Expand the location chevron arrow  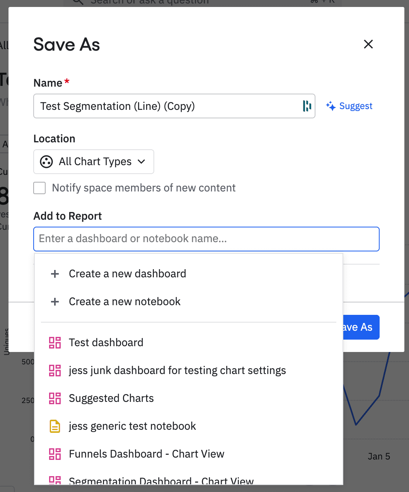(x=141, y=162)
